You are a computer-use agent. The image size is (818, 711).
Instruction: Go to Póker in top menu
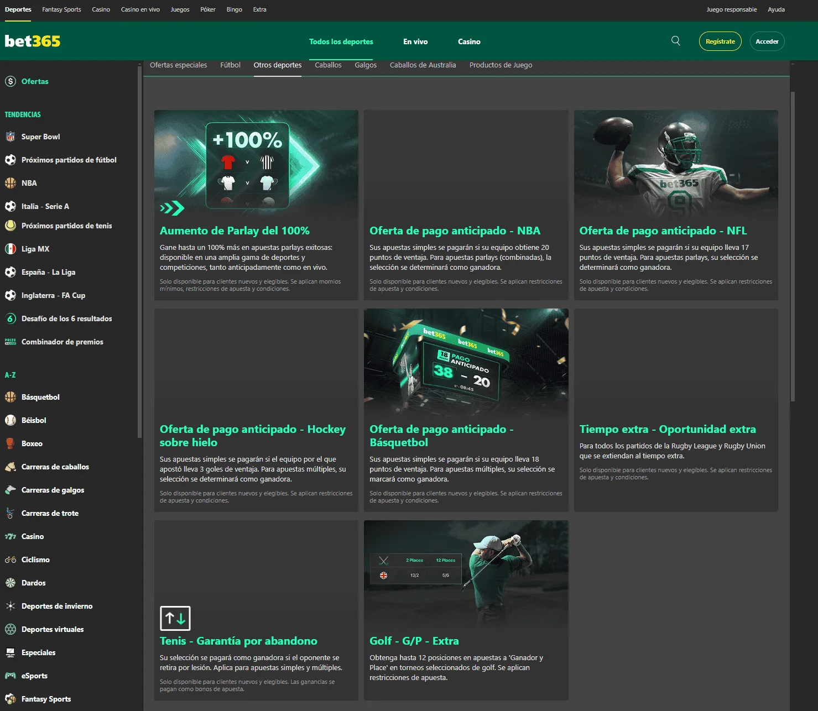pos(208,9)
